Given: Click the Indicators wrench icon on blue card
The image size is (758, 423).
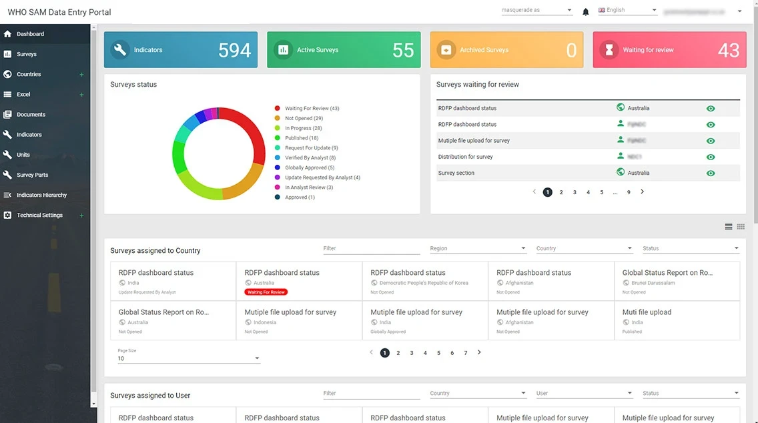Looking at the screenshot, I should pos(120,50).
